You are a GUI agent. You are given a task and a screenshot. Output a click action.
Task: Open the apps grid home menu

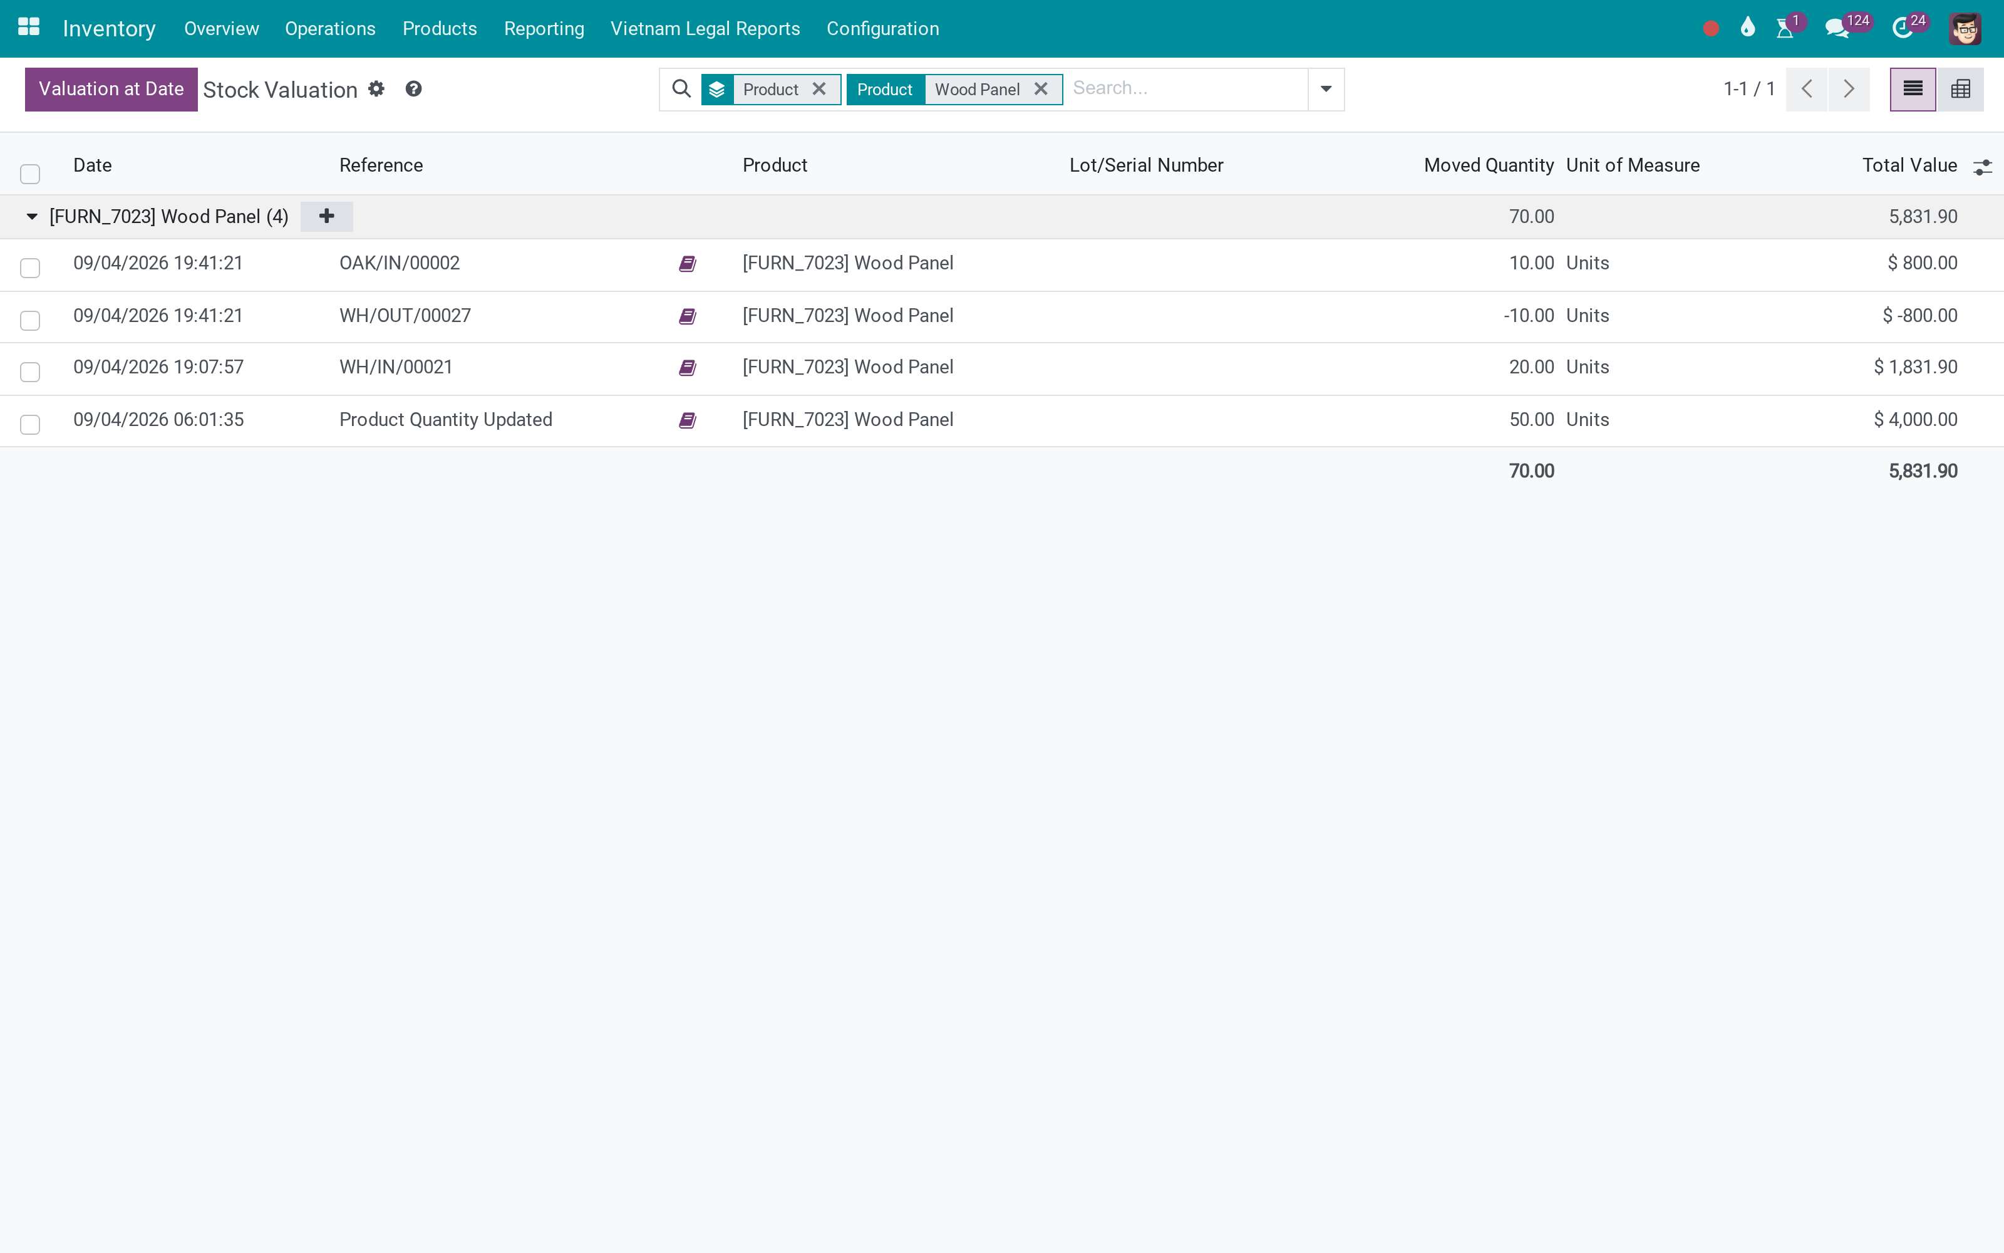pos(29,28)
